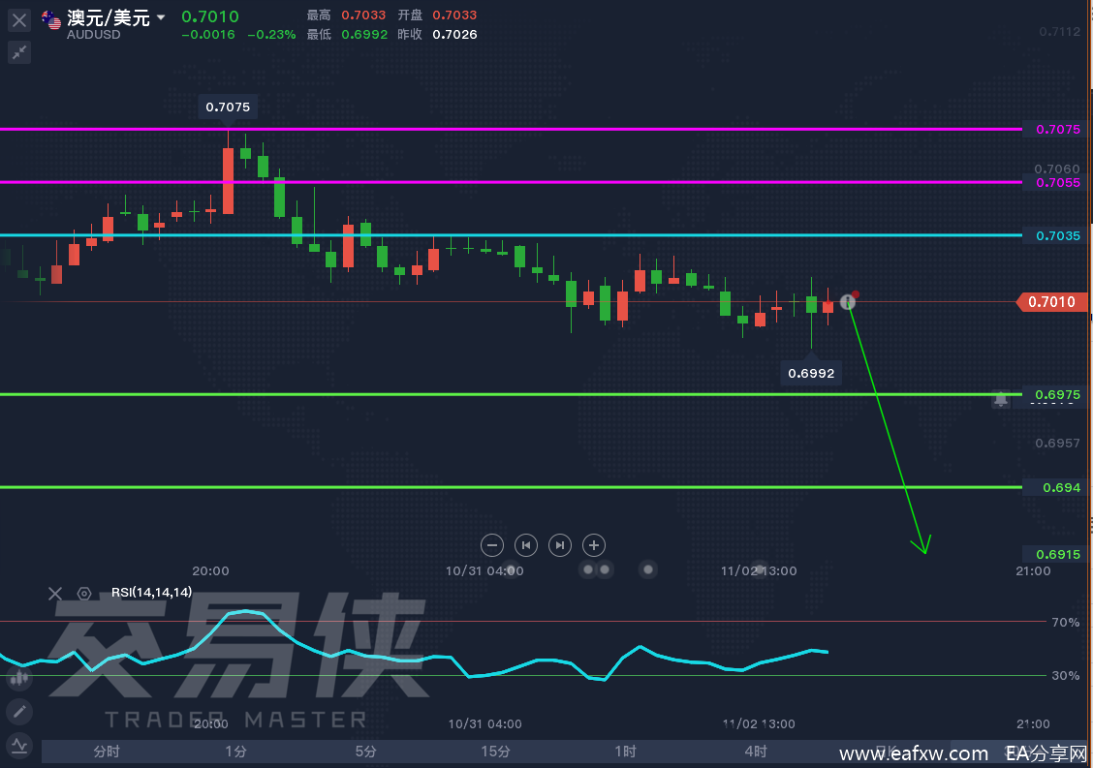The width and height of the screenshot is (1093, 768).
Task: Click the 0.6957 price axis label
Action: coord(1057,444)
